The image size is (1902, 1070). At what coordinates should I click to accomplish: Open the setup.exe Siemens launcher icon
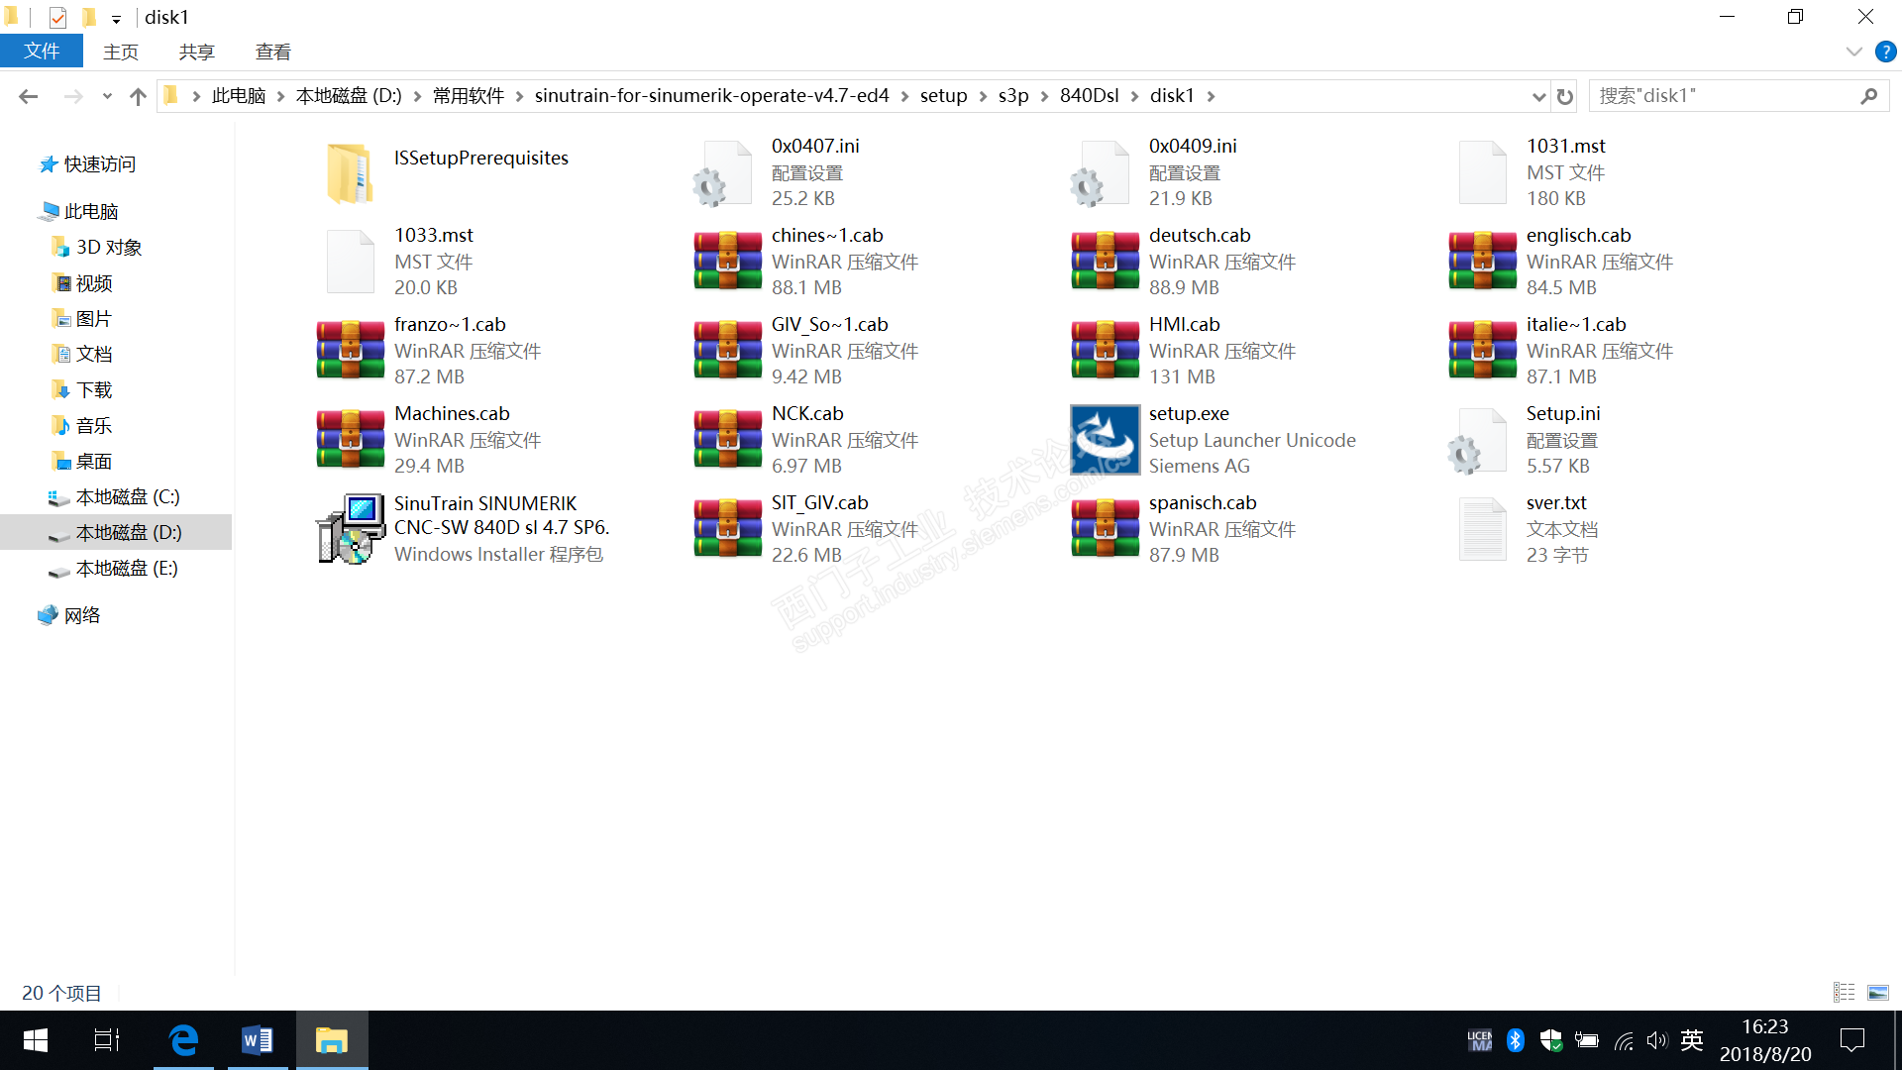point(1105,440)
